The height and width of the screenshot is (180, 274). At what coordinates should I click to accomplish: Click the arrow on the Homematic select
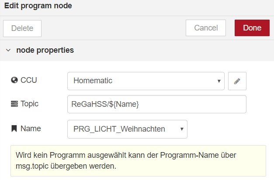pyautogui.click(x=219, y=81)
